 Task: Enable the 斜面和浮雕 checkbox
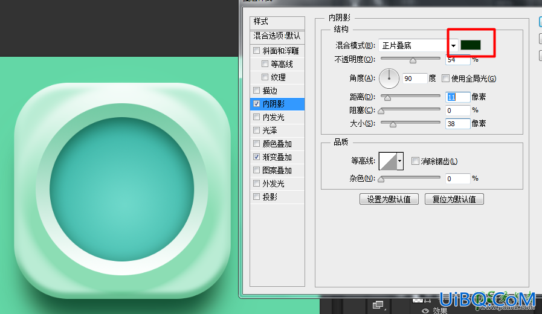(256, 51)
